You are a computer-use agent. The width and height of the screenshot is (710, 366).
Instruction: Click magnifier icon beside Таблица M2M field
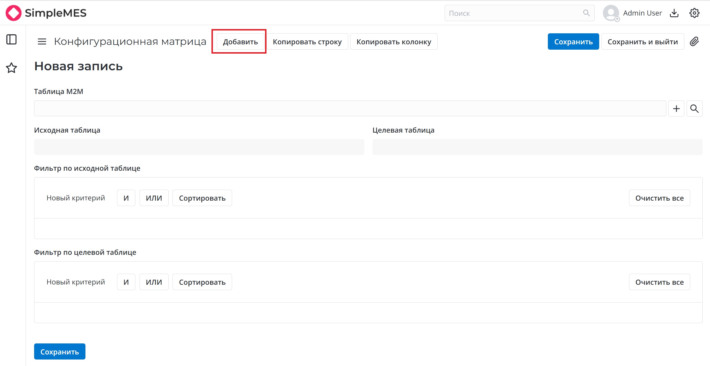coord(694,109)
